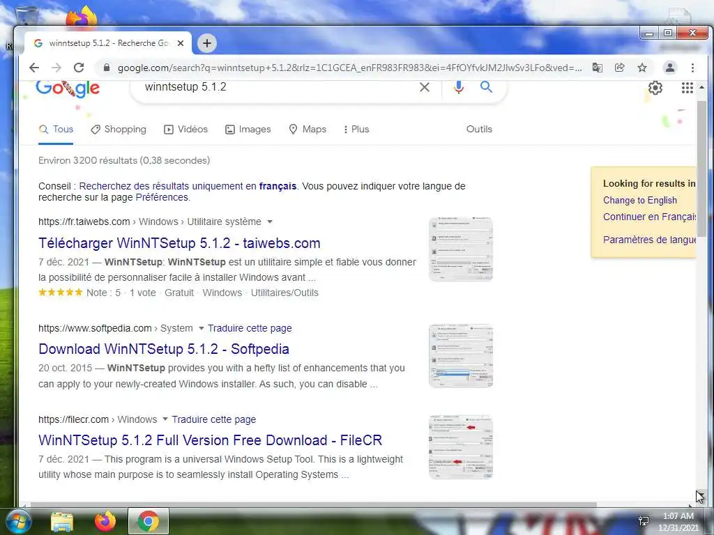Click the network tray icon
This screenshot has width=714, height=535.
click(x=644, y=521)
